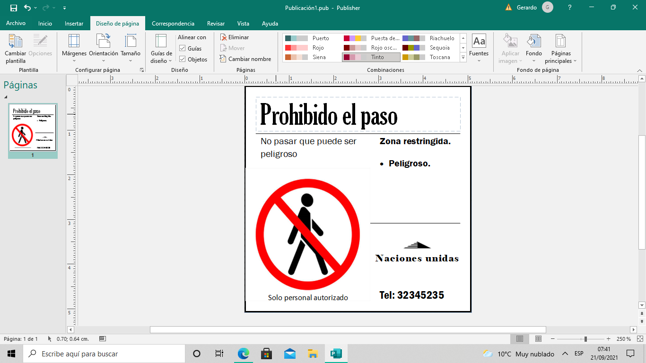Viewport: 646px width, 363px height.
Task: Switch to single page view icon
Action: [x=520, y=339]
